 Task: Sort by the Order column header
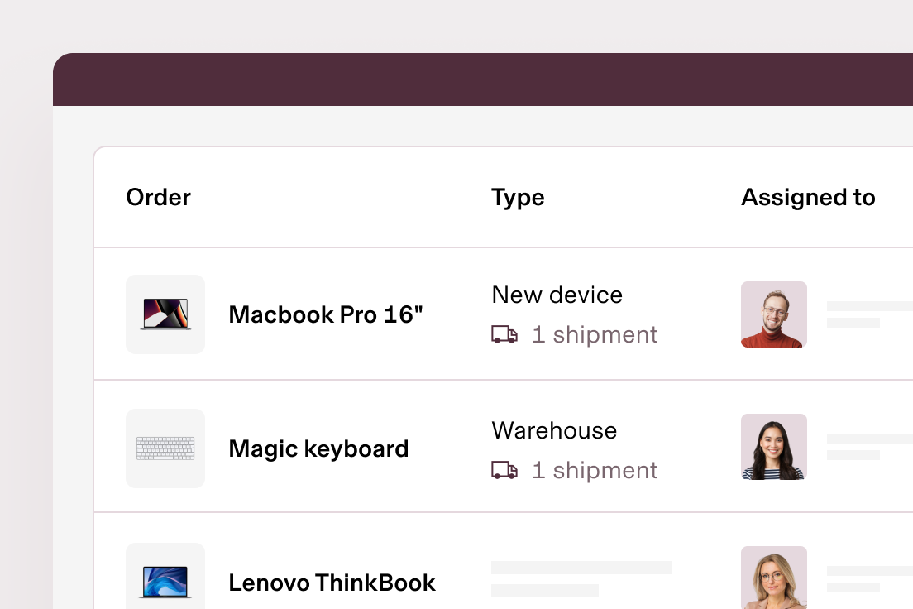159,197
